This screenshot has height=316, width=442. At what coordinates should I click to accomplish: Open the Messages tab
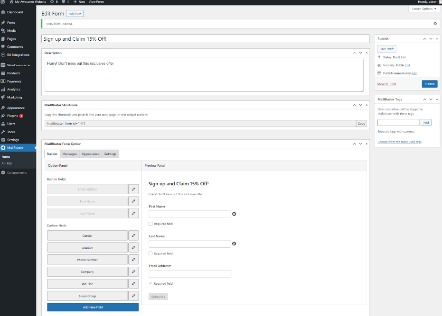pos(69,154)
